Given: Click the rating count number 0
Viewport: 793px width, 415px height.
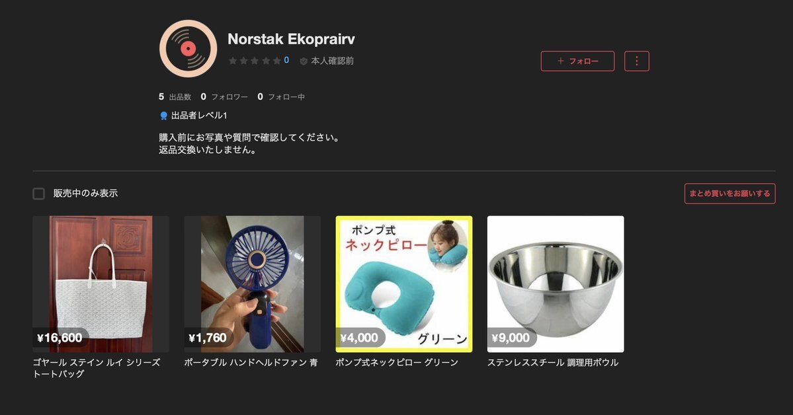Looking at the screenshot, I should [x=286, y=60].
